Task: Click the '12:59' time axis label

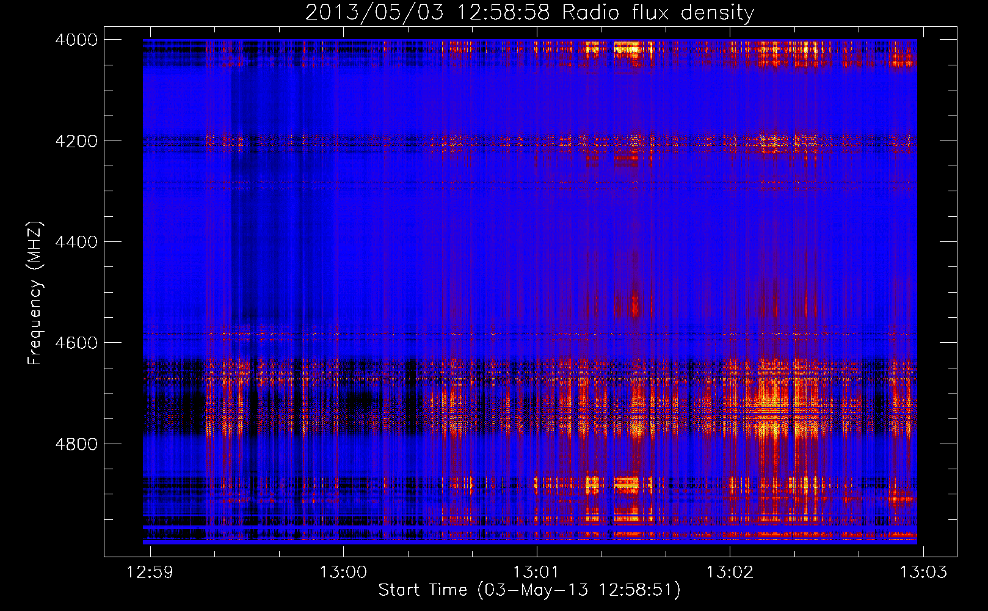Action: pyautogui.click(x=150, y=572)
